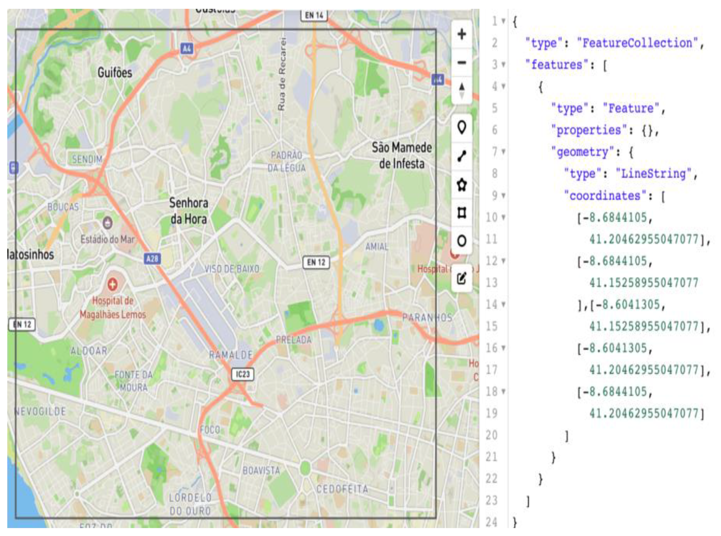Click line number 24 in the gutter
The width and height of the screenshot is (721, 536).
pos(492,522)
